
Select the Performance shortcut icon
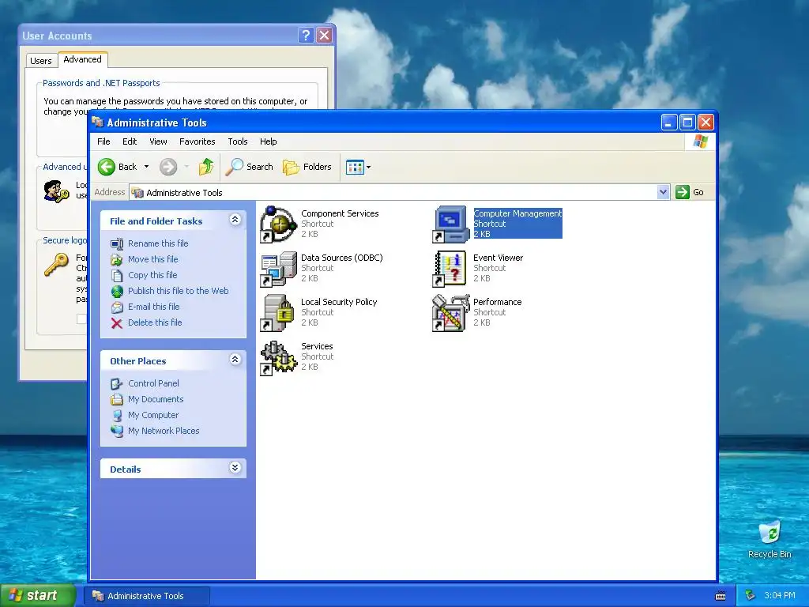click(x=451, y=313)
